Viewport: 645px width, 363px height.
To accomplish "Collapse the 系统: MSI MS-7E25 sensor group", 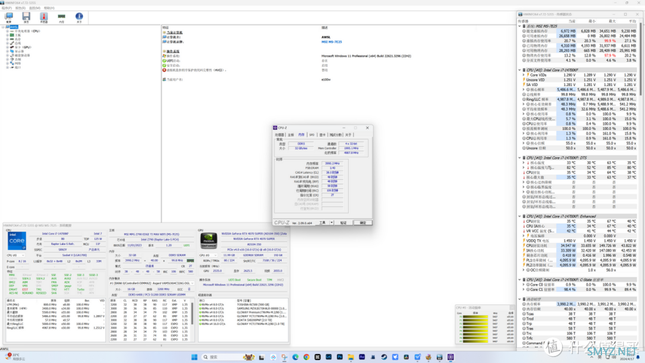I will [520, 26].
